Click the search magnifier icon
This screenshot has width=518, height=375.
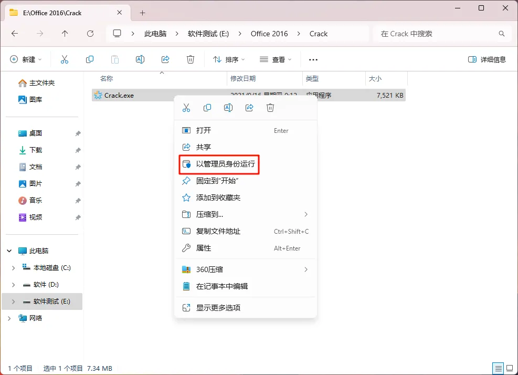[x=502, y=34]
